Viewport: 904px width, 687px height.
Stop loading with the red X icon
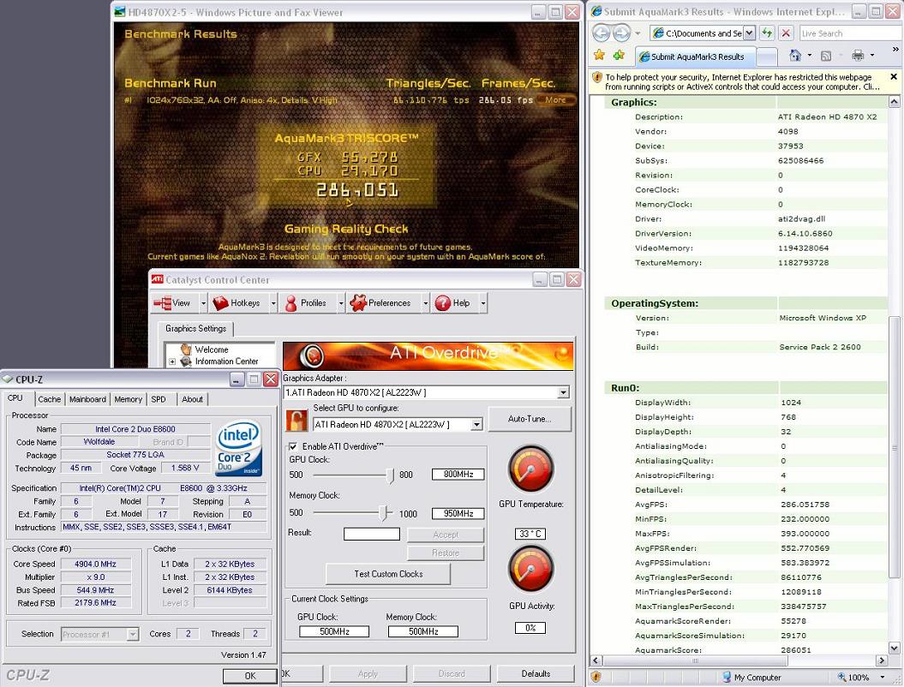(786, 33)
